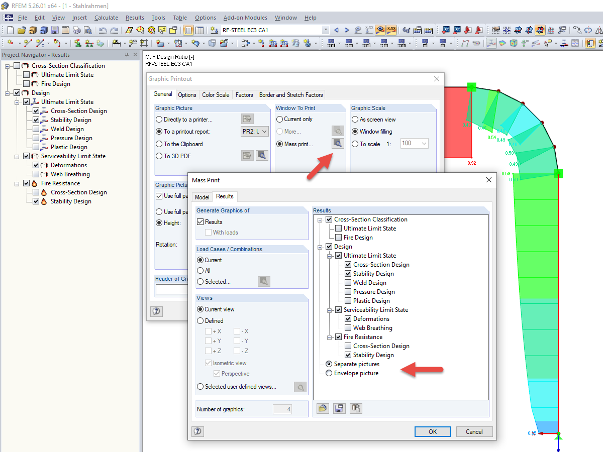Select 'Envelope picture' radio button

(329, 373)
